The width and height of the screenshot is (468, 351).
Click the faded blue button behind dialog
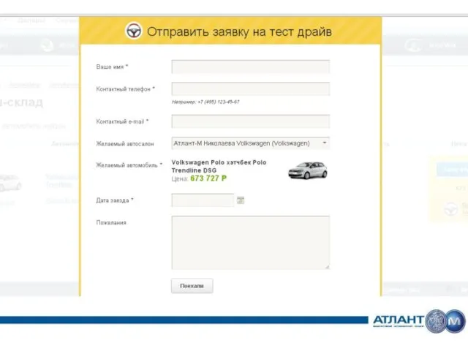[451, 170]
